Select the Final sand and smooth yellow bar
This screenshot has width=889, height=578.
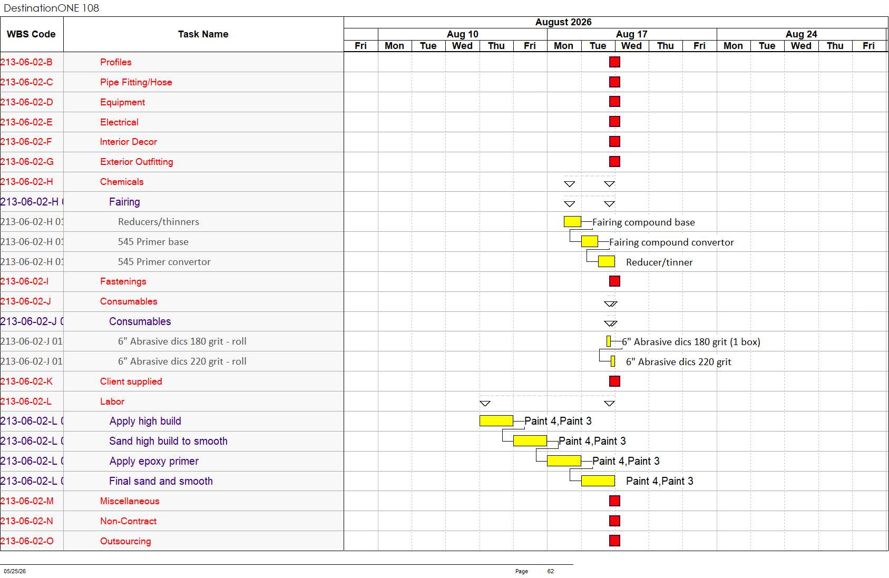(598, 481)
